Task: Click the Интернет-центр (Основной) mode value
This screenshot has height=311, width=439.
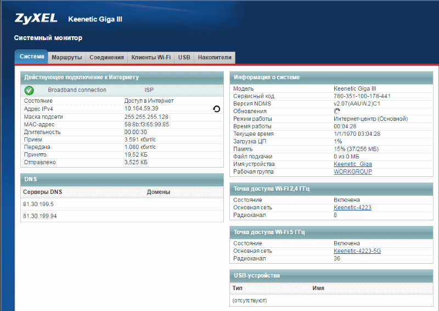Action: tap(371, 119)
